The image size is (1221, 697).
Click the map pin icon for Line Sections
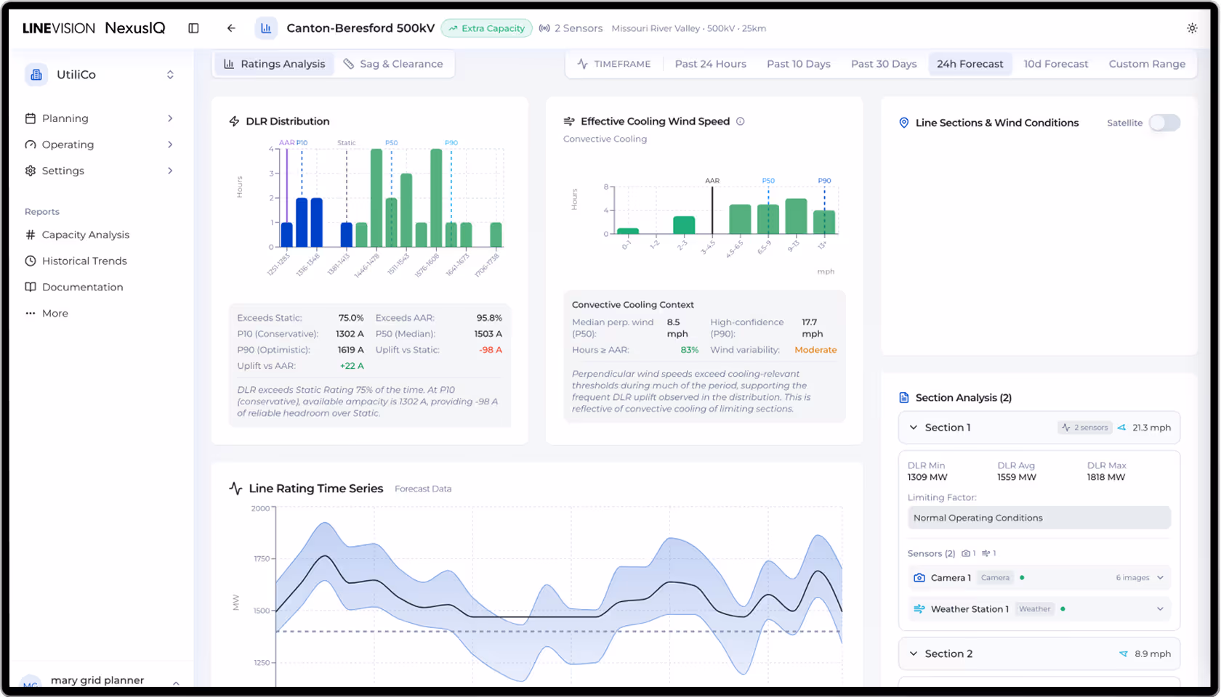coord(904,123)
